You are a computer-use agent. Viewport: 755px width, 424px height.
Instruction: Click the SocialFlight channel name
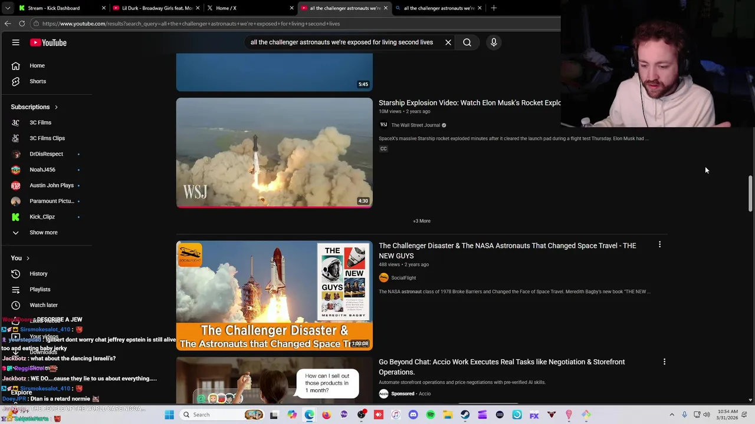403,278
